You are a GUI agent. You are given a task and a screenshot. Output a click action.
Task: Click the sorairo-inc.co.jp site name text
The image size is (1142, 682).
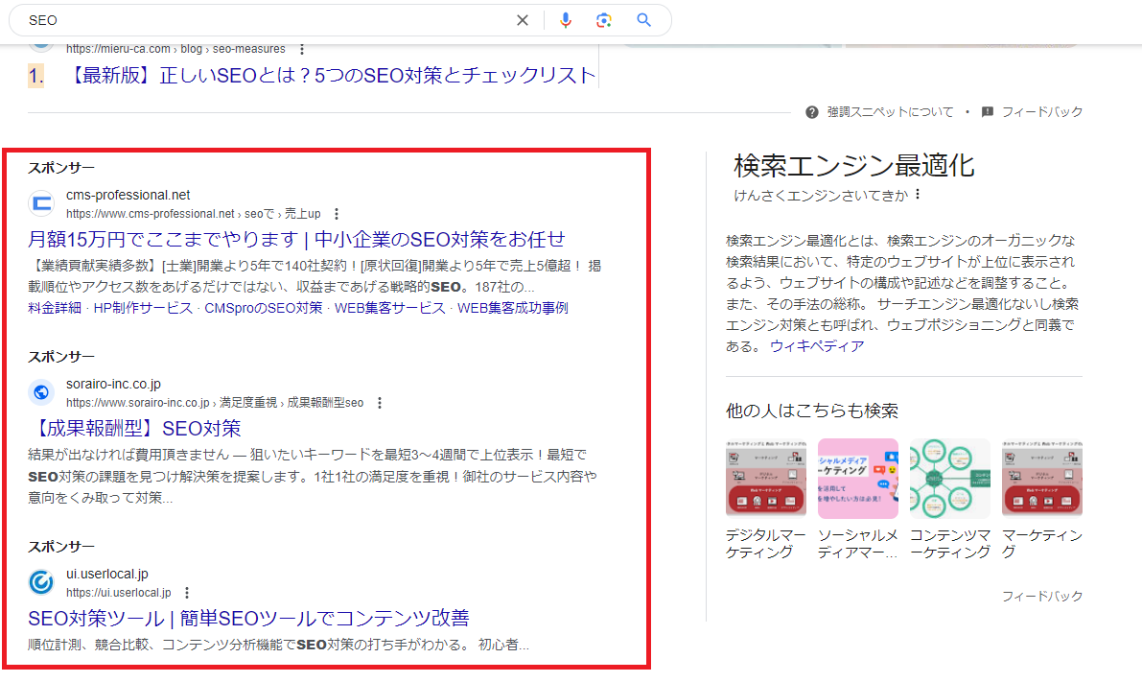click(x=113, y=384)
